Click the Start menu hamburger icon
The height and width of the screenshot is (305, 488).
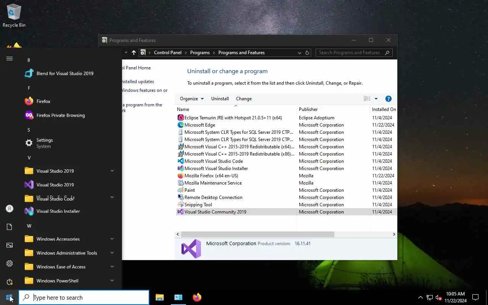[10, 58]
